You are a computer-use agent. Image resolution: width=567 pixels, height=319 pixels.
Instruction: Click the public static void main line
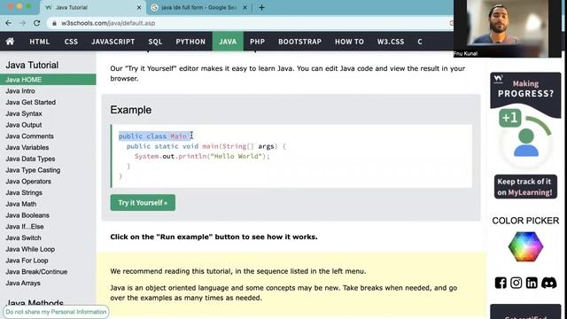(206, 146)
